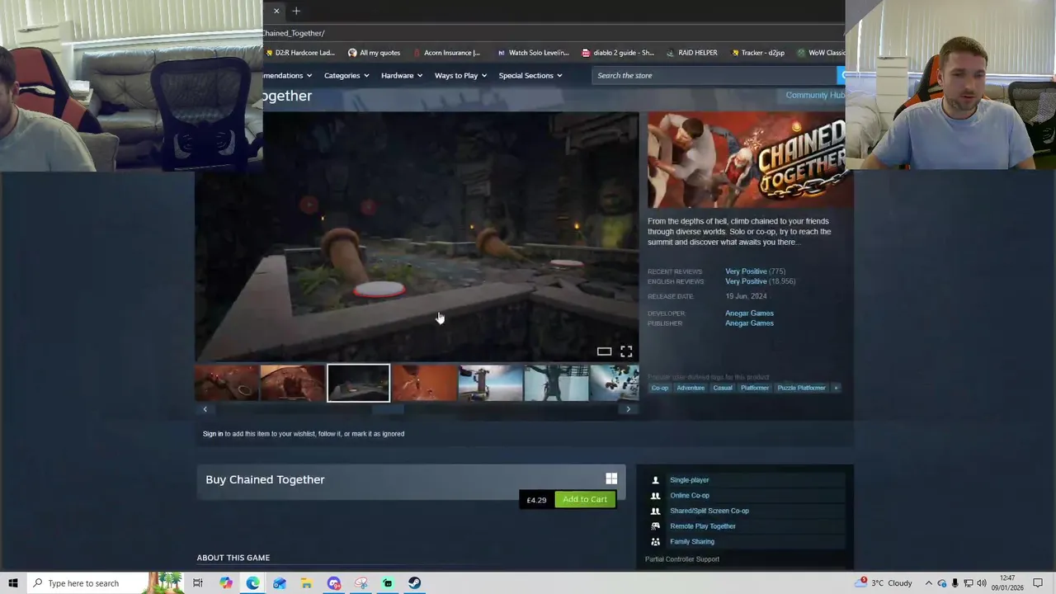Open the RAID HELPER bookmark
This screenshot has height=594, width=1056.
click(692, 53)
